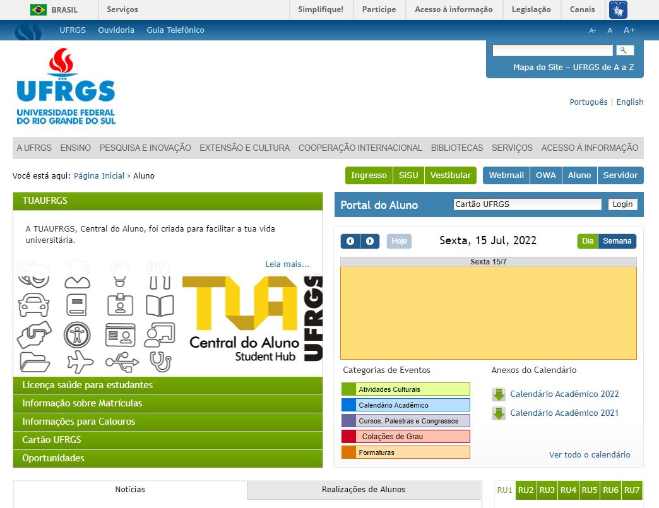Click the search magnifier button

click(x=624, y=50)
